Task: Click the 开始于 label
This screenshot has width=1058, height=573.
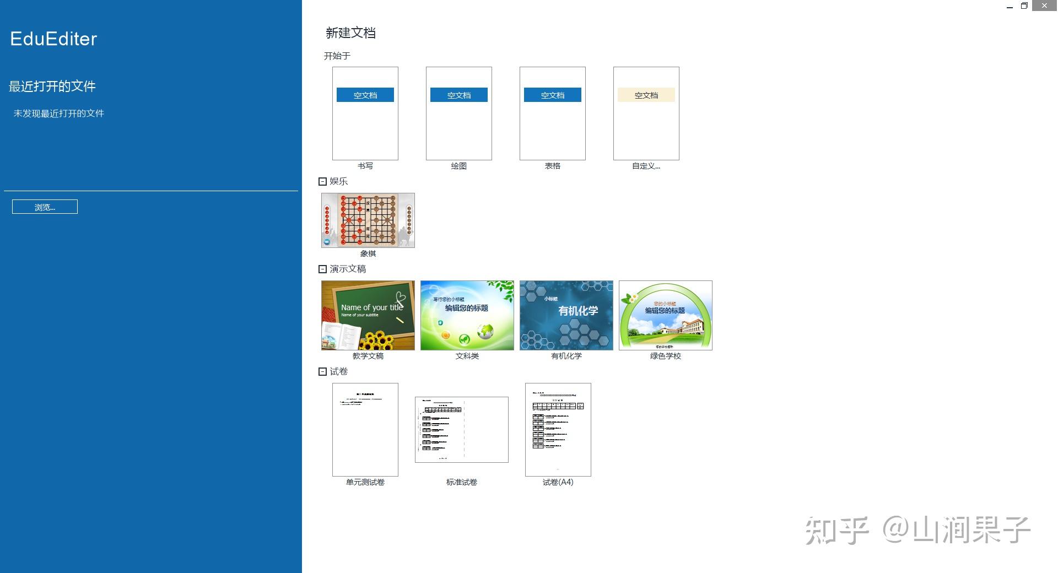Action: [x=337, y=56]
